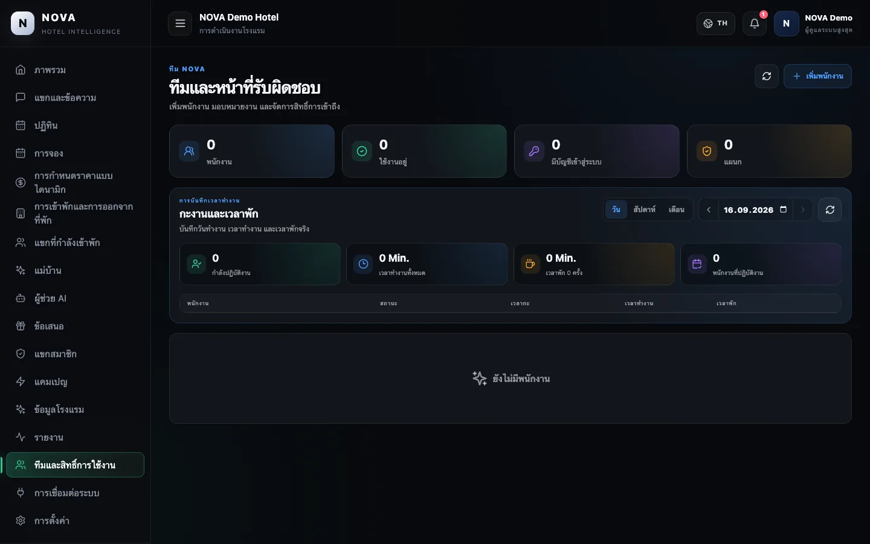Viewport: 870px width, 544px height.
Task: Click the clock icon on เวลาทำงานทั้งหมด card
Action: click(363, 264)
